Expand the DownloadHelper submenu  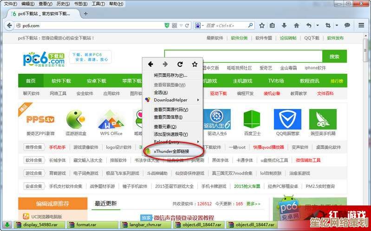pos(171,100)
